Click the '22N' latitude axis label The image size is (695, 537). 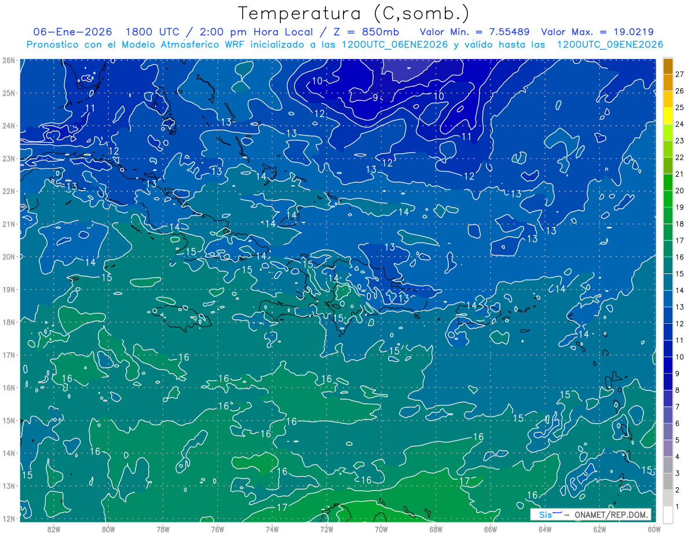click(x=8, y=191)
